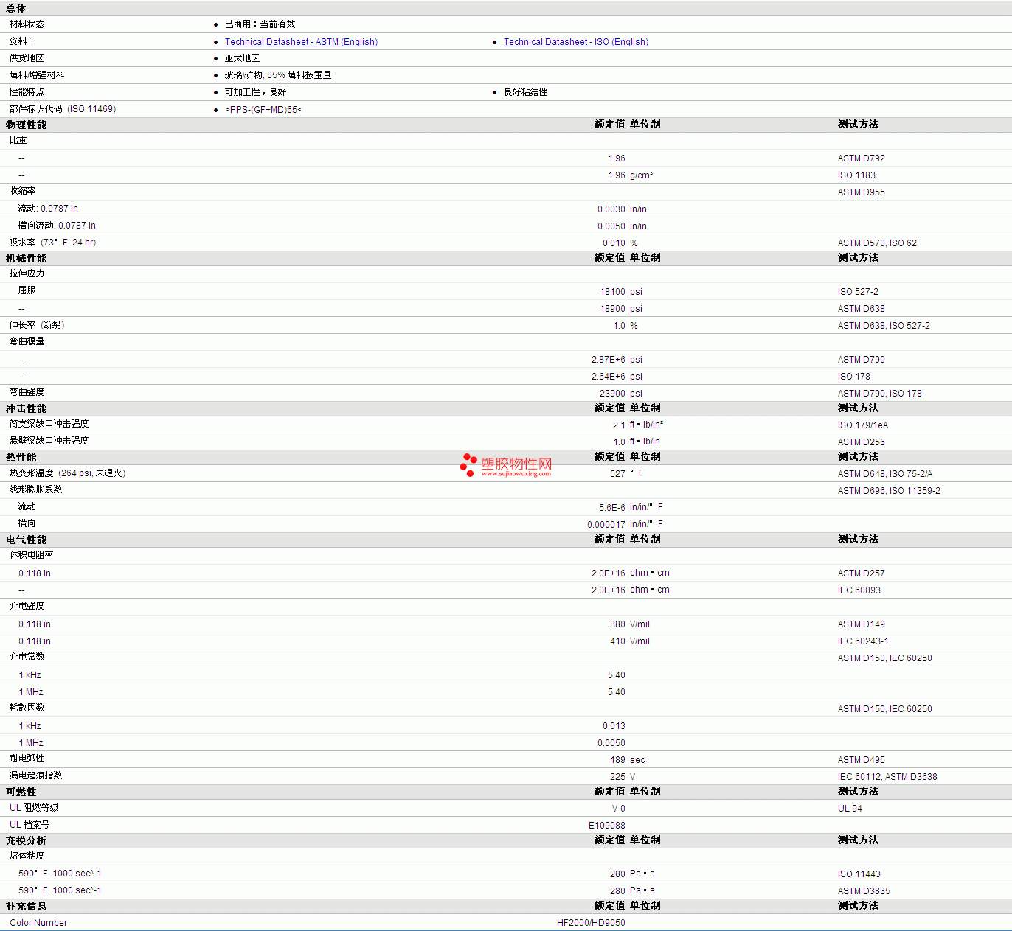Click the supply region value "亚太地区"
The height and width of the screenshot is (931, 1012).
point(242,58)
